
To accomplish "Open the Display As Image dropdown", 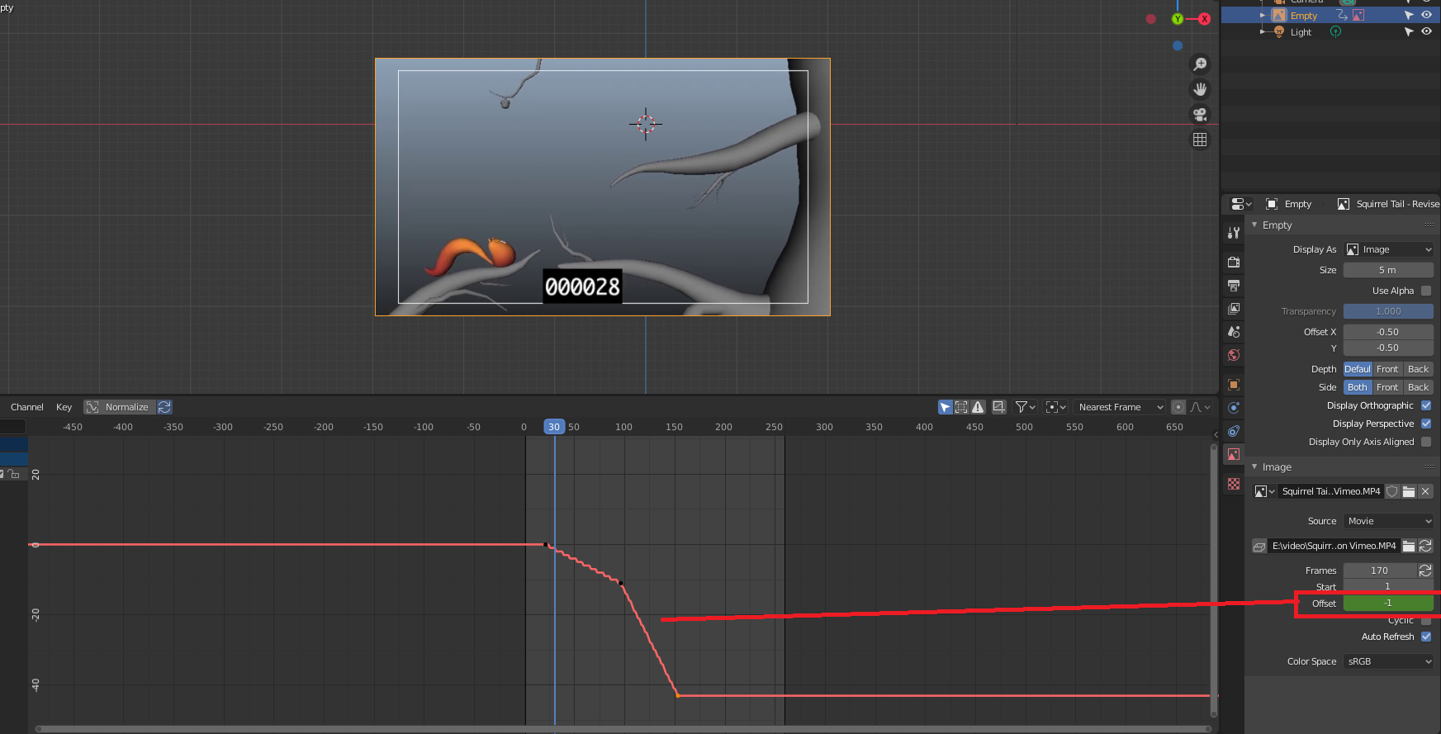I will 1388,249.
